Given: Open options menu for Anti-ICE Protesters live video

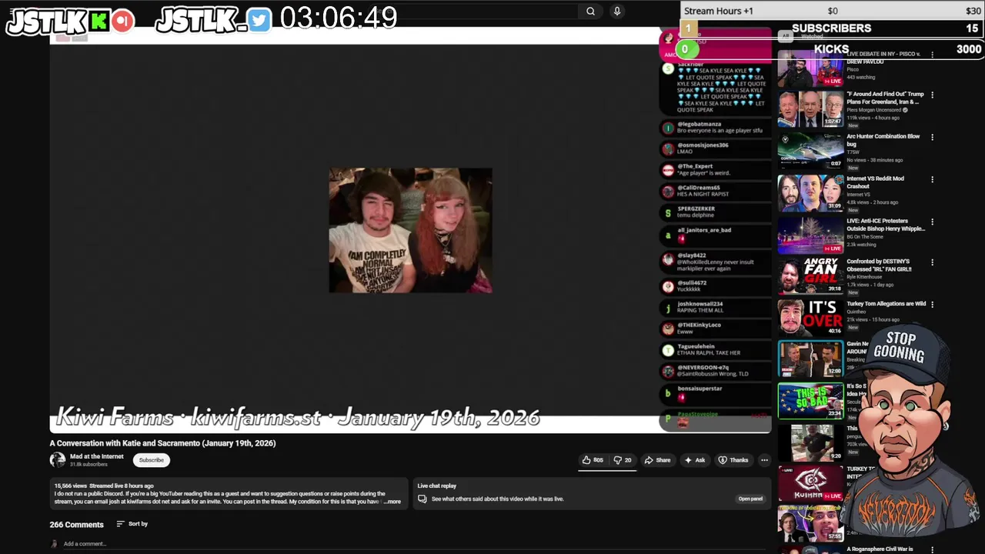Looking at the screenshot, I should pos(932,222).
